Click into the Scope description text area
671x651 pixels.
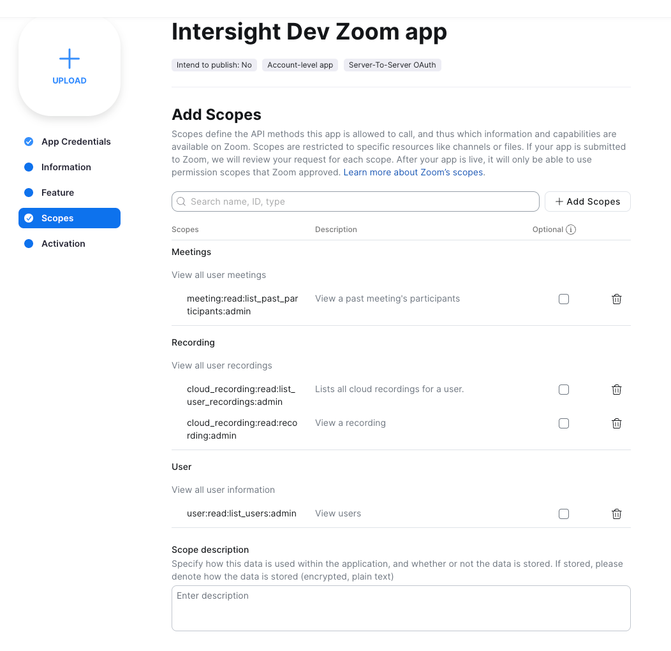(401, 608)
